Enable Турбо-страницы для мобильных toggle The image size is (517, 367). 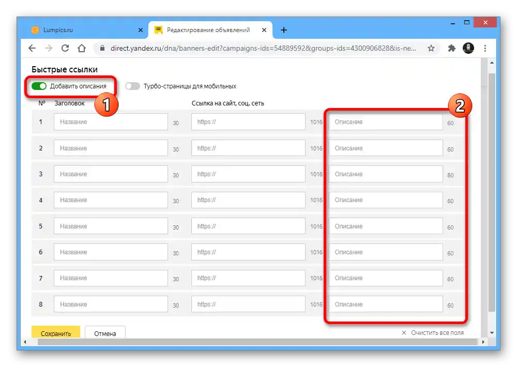click(132, 86)
